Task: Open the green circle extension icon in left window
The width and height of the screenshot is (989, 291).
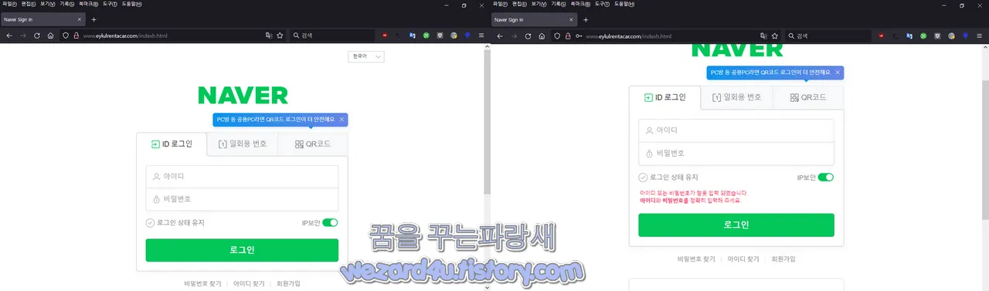Action: 427,36
